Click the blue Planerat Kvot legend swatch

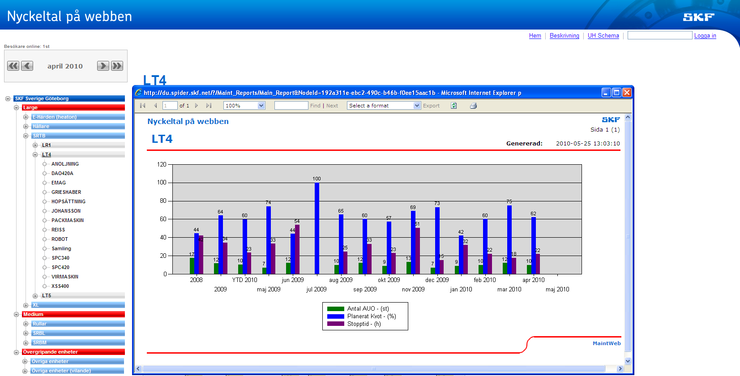(335, 316)
